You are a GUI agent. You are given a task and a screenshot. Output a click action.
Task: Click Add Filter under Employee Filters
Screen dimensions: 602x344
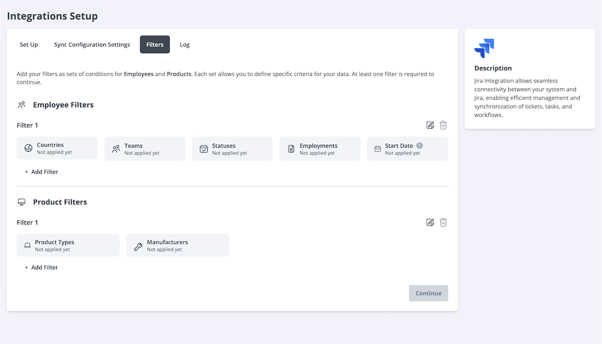tap(41, 171)
